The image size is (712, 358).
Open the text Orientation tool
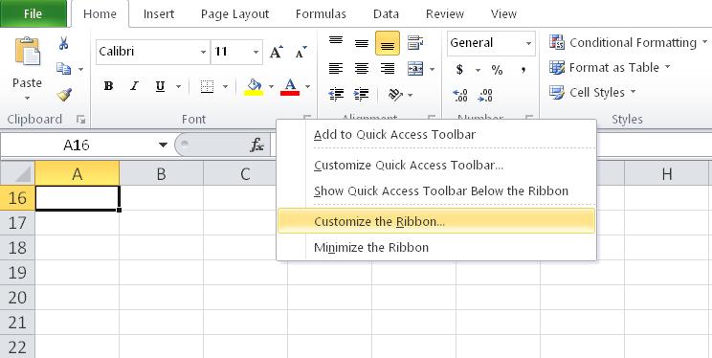(x=396, y=94)
